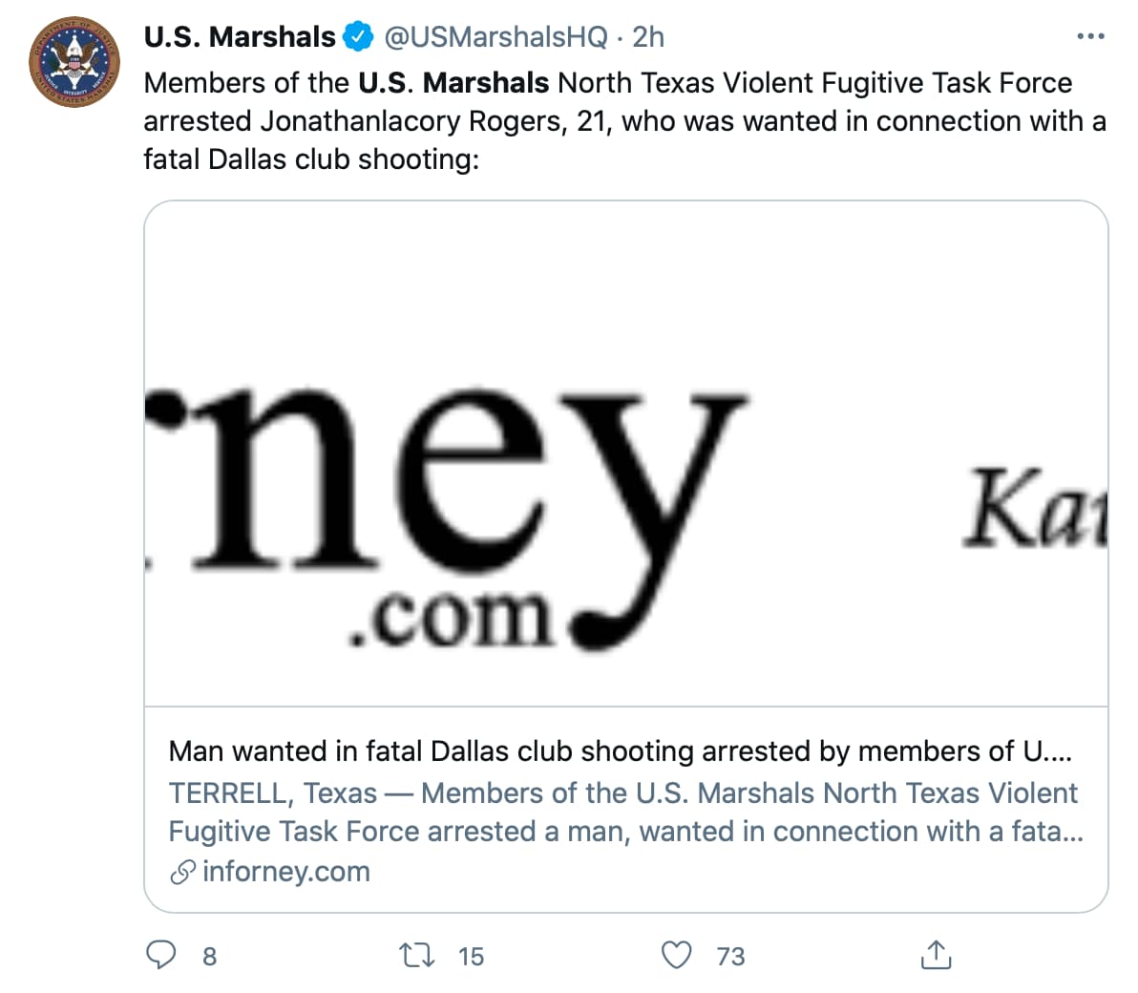Click the reply speech bubble icon
1138x993 pixels.
161,955
